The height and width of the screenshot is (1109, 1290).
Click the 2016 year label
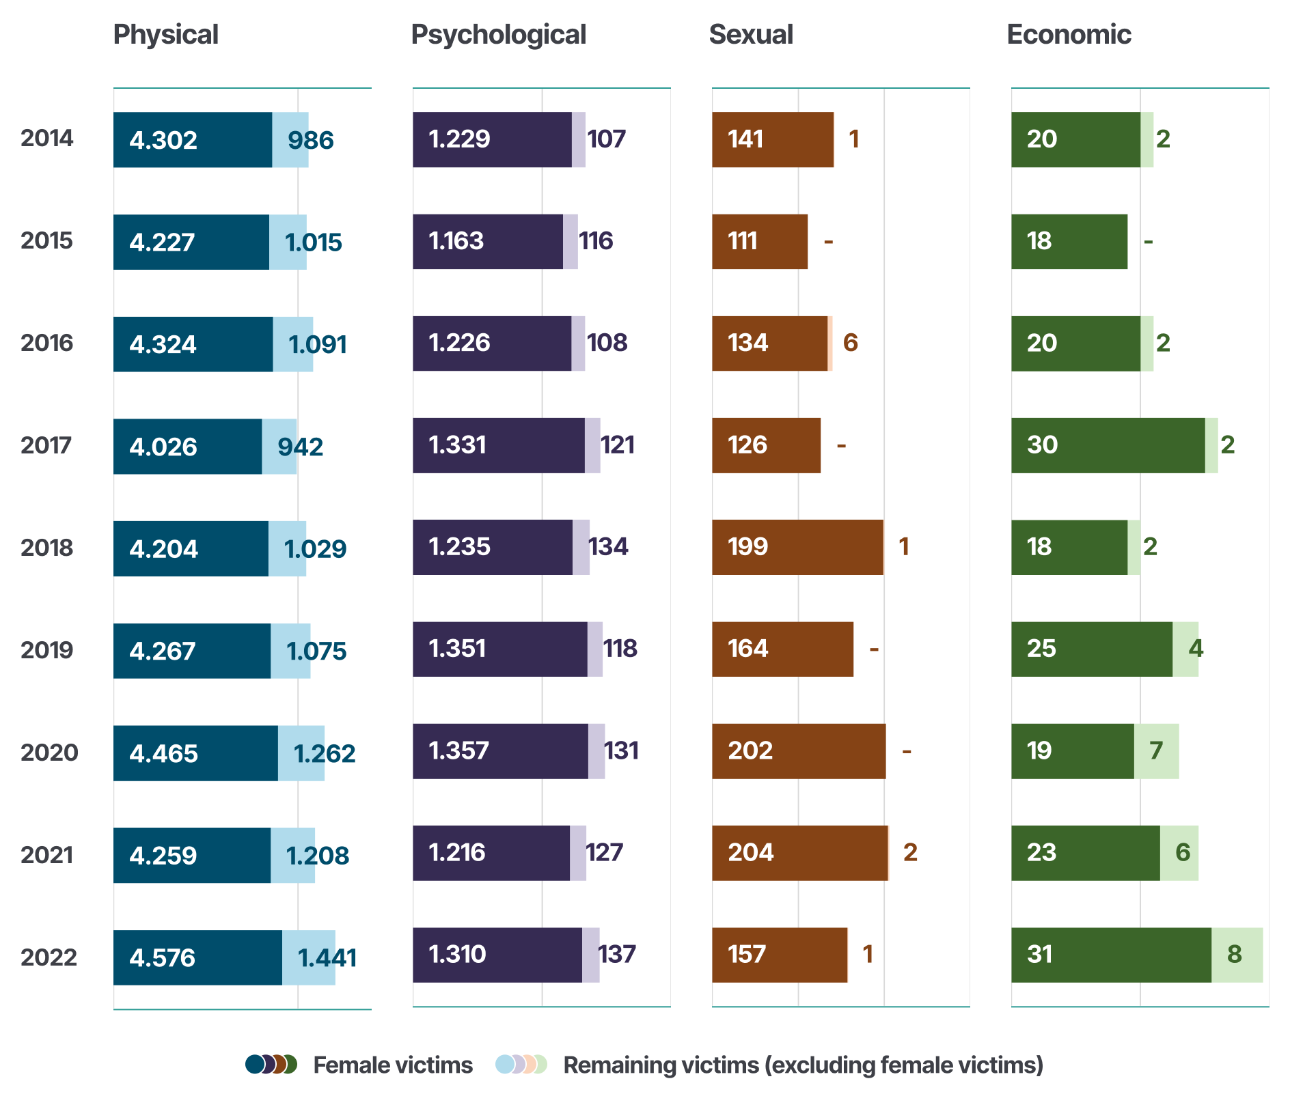point(46,343)
